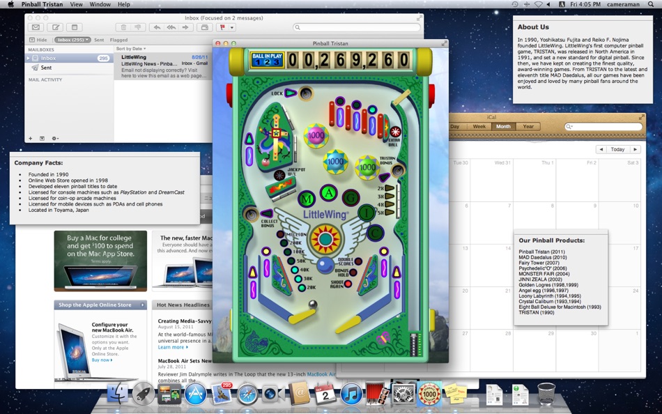Open System Preferences gear in the Dock

click(403, 394)
